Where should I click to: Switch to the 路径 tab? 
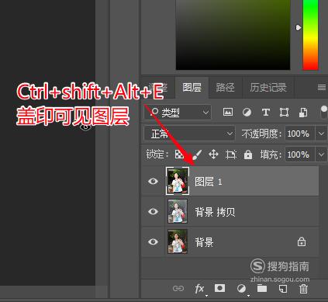(225, 88)
